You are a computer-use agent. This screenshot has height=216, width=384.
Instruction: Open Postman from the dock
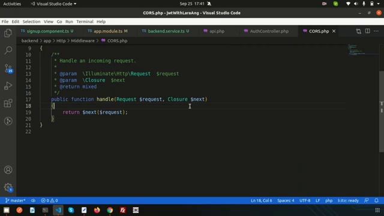click(x=19, y=210)
